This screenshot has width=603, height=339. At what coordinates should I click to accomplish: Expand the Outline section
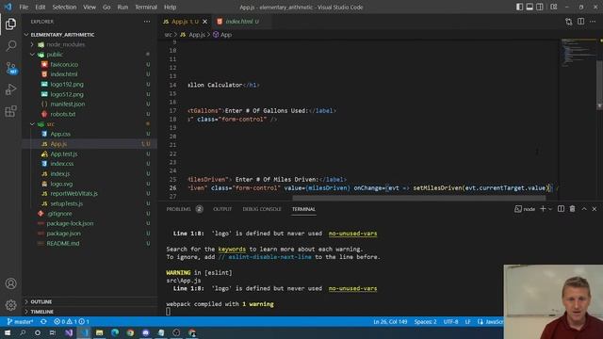[41, 301]
